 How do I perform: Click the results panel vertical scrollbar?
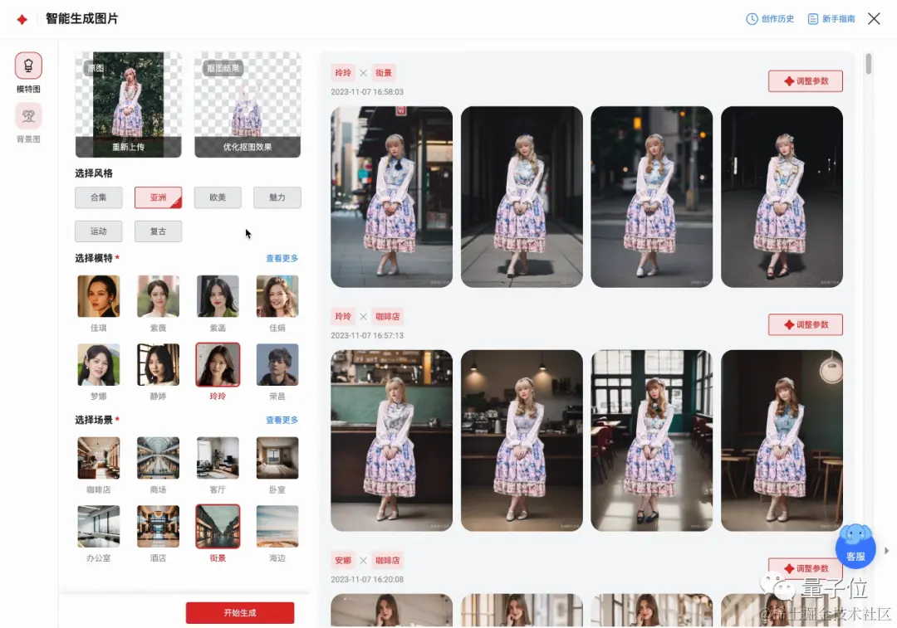tap(869, 63)
